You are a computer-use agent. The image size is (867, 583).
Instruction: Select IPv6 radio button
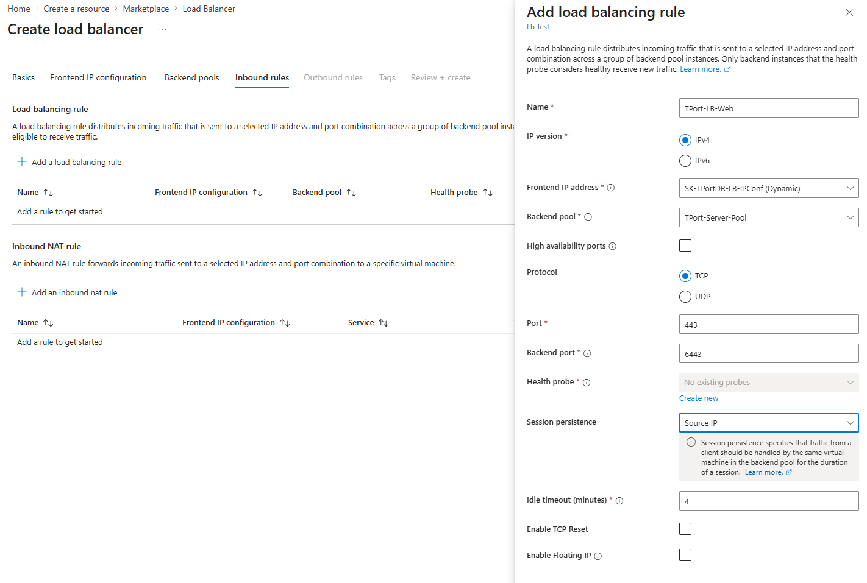[x=685, y=161]
